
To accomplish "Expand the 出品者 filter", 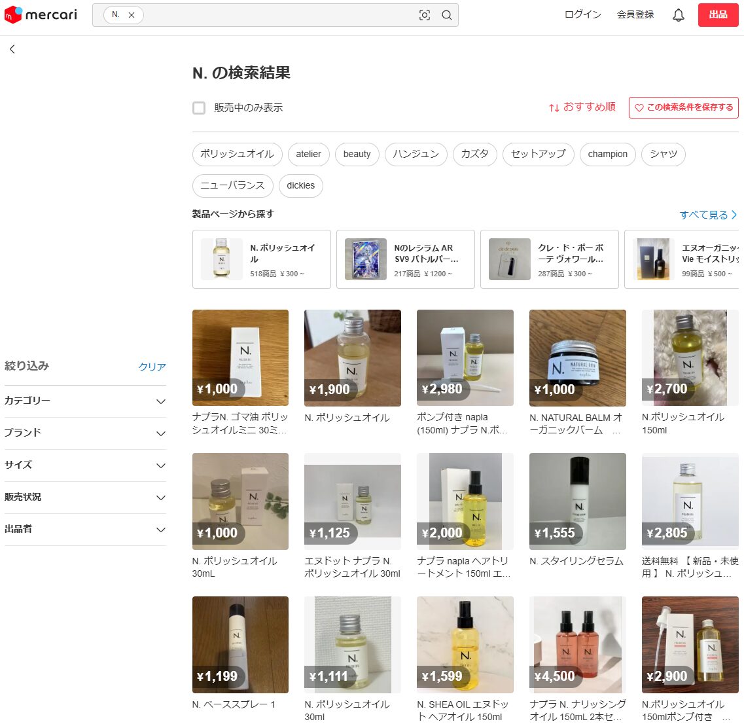I will click(x=86, y=530).
